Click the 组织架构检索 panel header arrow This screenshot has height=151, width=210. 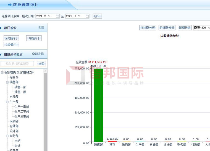pyautogui.click(x=1, y=54)
